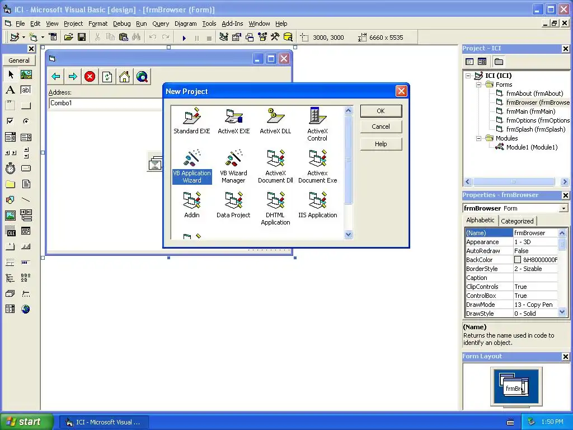Select the FileListBox control tool
Viewport: 573px width, 430px height.
(26, 184)
